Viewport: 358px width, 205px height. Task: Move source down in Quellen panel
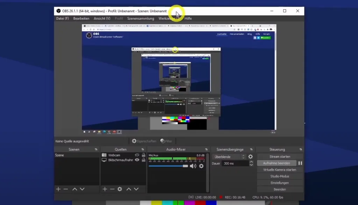[x=136, y=189]
